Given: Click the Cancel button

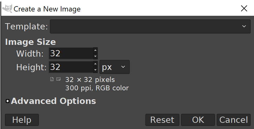Looking at the screenshot, I should (234, 120).
